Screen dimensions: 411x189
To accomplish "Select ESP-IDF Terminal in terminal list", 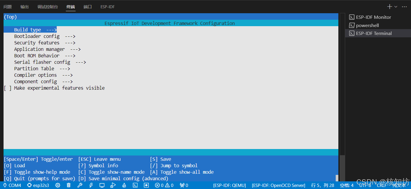I will point(374,33).
